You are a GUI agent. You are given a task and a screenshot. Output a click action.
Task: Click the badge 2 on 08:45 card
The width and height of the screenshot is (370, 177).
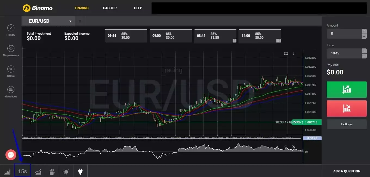pyautogui.click(x=234, y=41)
